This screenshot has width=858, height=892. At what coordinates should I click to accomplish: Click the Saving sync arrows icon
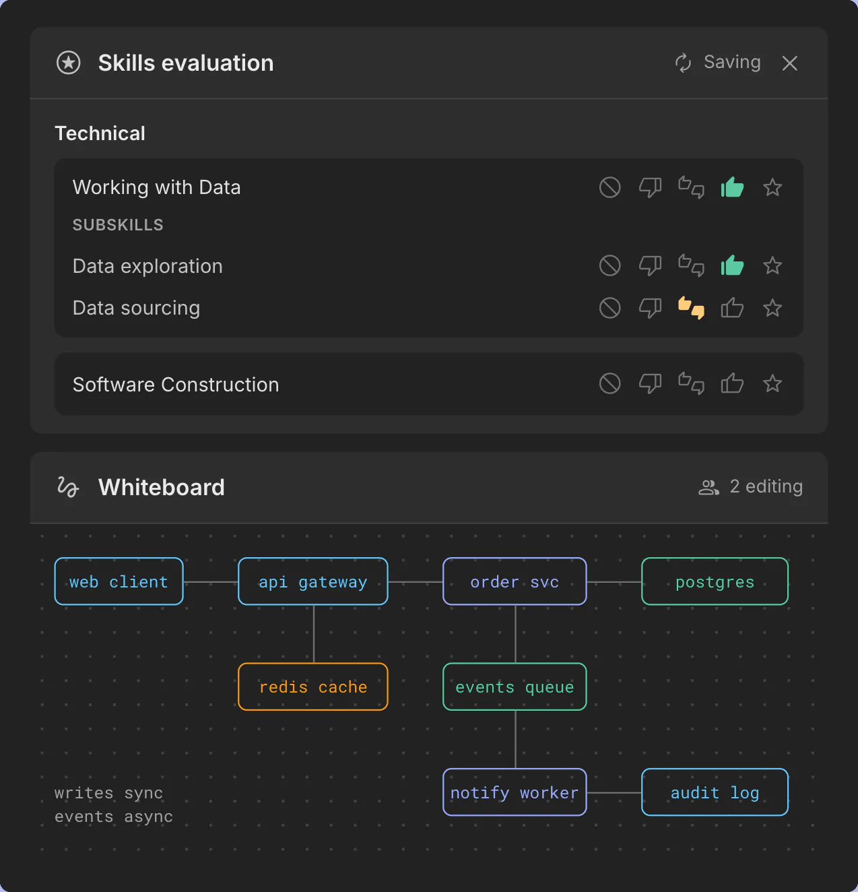[x=683, y=63]
